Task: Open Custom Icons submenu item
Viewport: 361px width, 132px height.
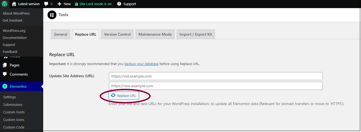Action: pyautogui.click(x=14, y=120)
